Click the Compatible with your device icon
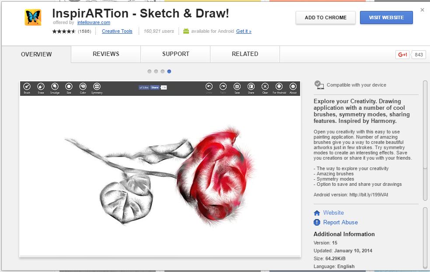Screen dimensions: 430x272 tap(319, 85)
